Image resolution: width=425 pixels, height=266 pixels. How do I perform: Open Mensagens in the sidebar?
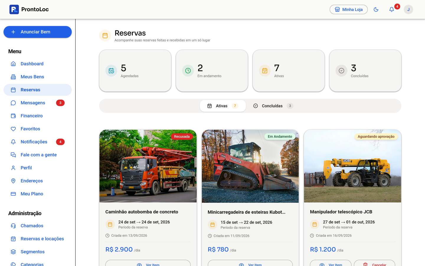click(x=37, y=103)
